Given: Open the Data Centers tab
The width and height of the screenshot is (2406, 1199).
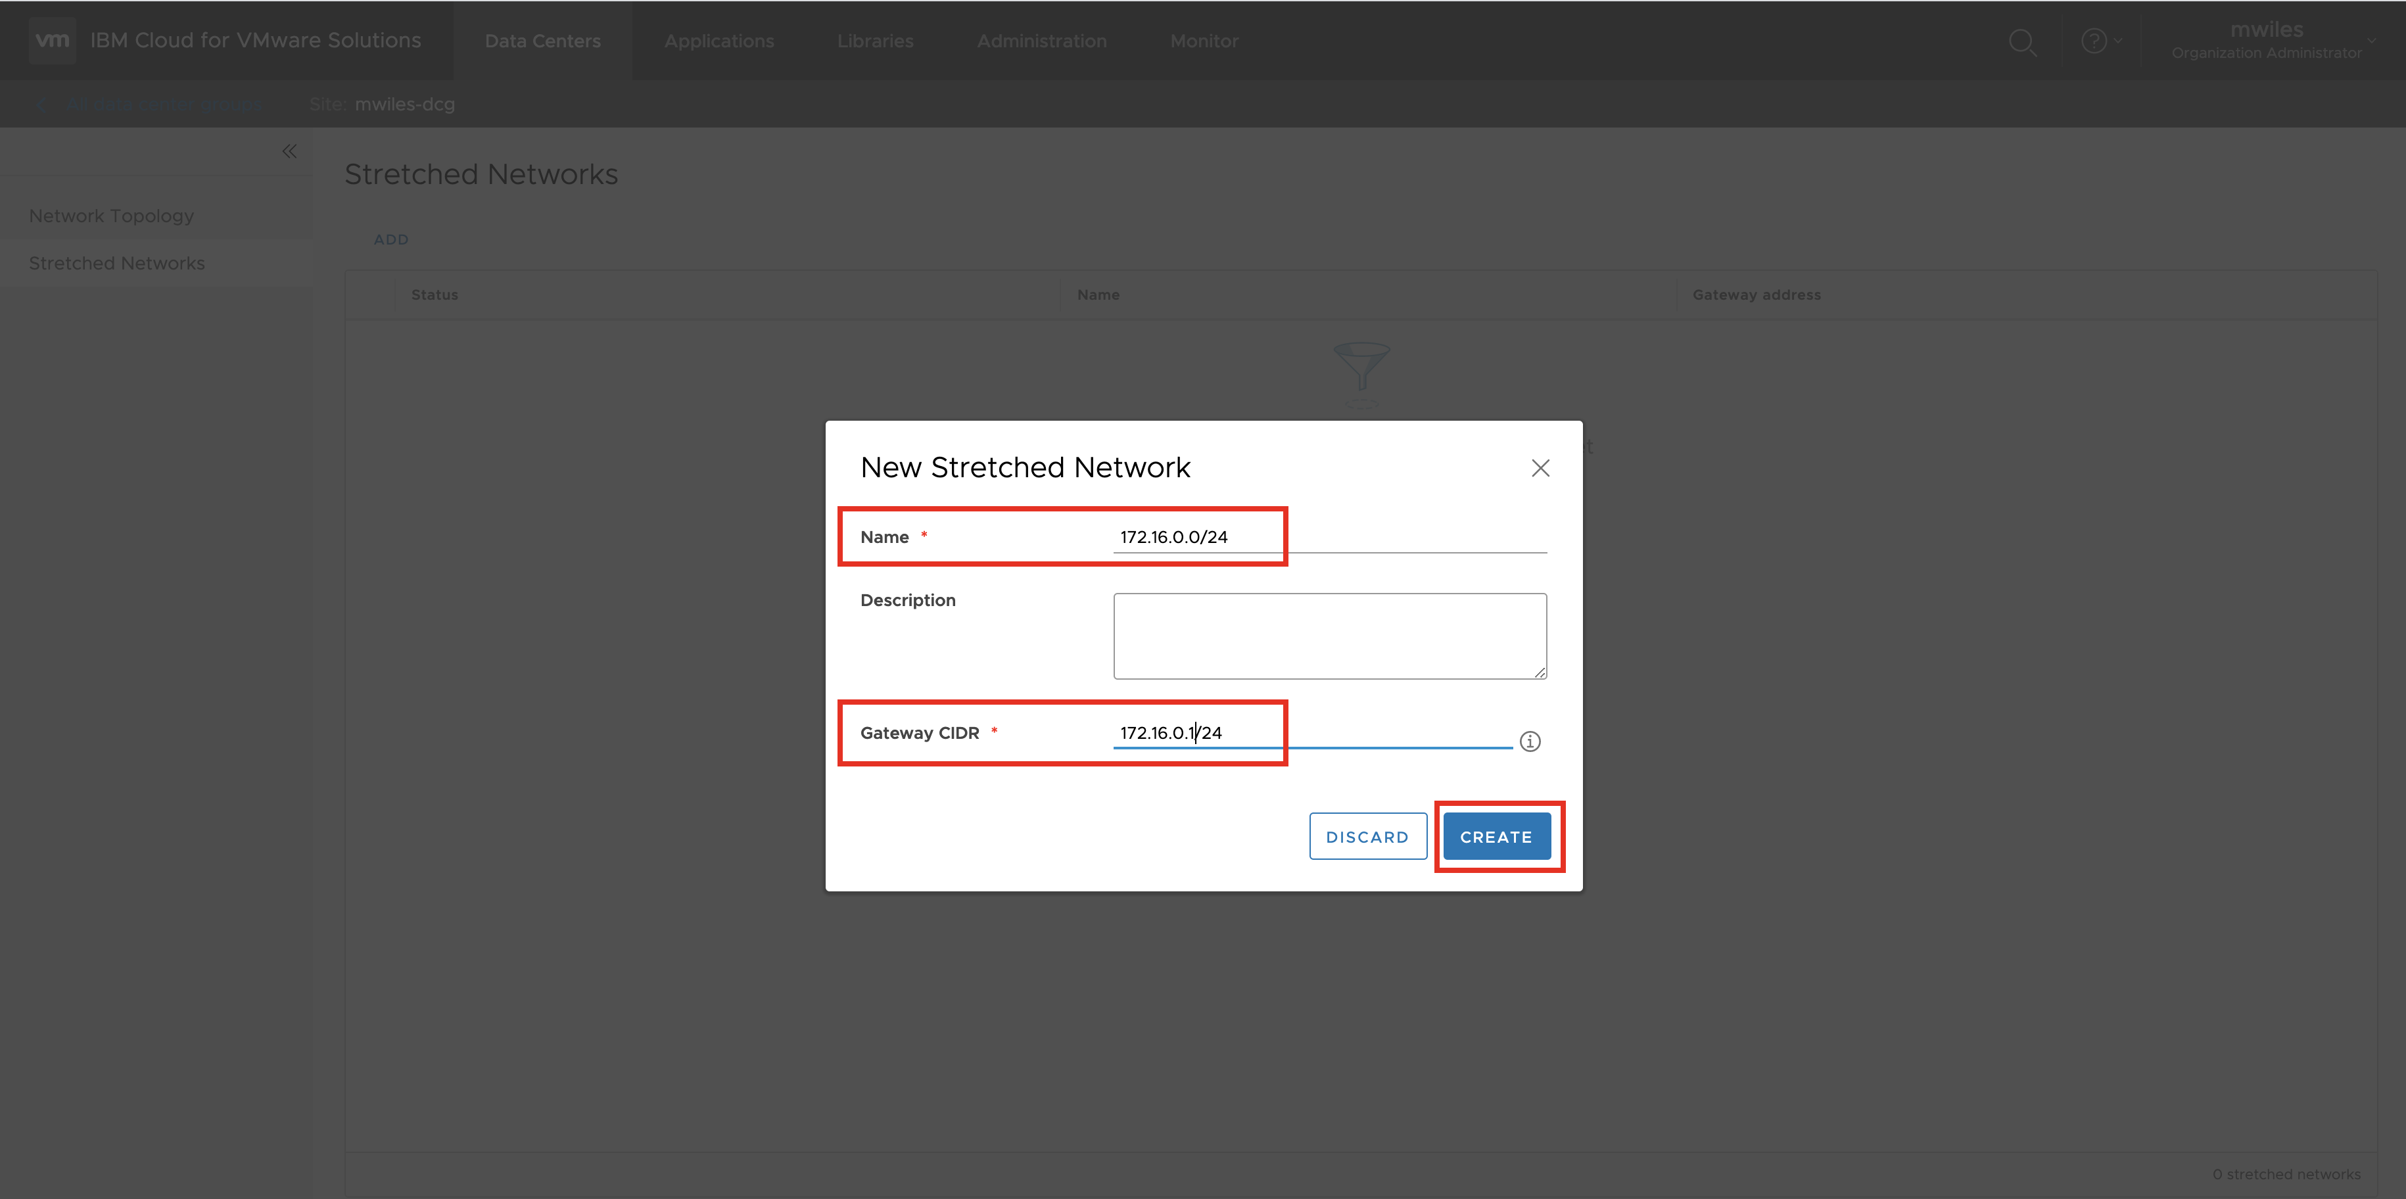Looking at the screenshot, I should tap(542, 41).
